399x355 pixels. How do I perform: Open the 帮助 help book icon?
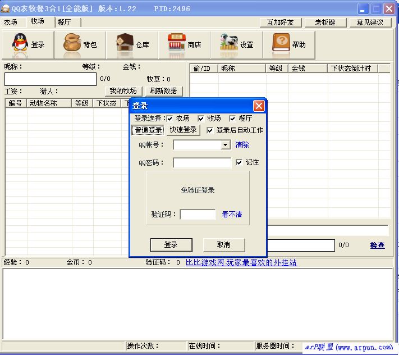click(x=281, y=43)
